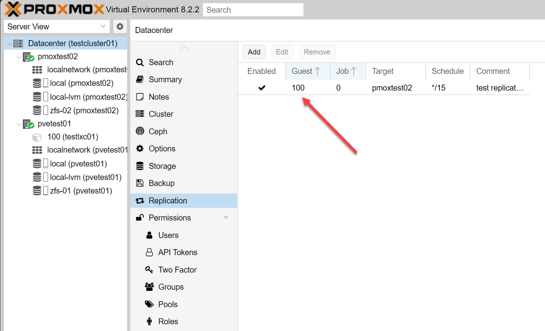Click the Pools tags icon
Screen dimensions: 545x331
pos(149,304)
